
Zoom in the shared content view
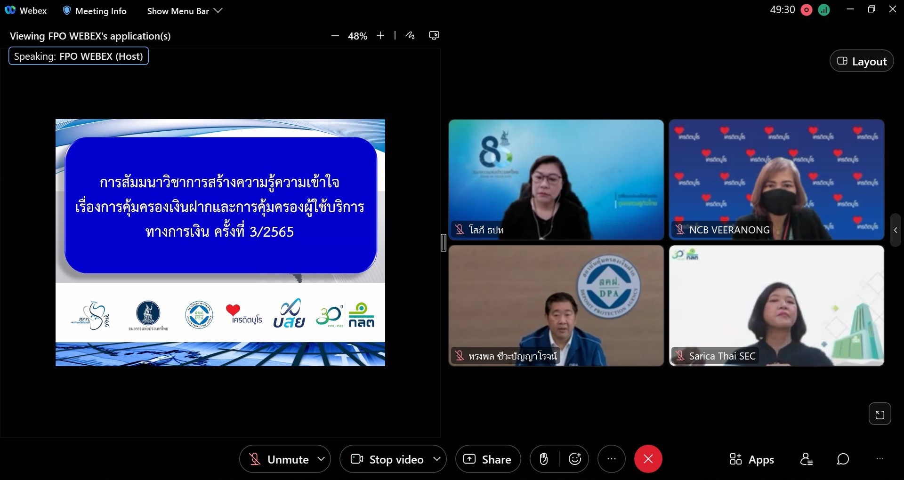click(x=380, y=36)
